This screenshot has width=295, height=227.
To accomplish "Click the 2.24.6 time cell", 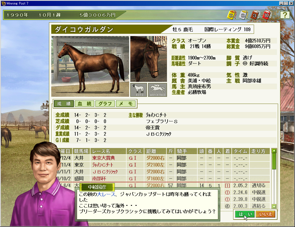I will point(241,192).
